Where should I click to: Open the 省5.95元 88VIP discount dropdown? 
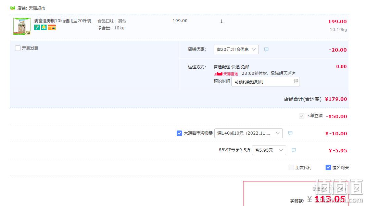[269, 150]
